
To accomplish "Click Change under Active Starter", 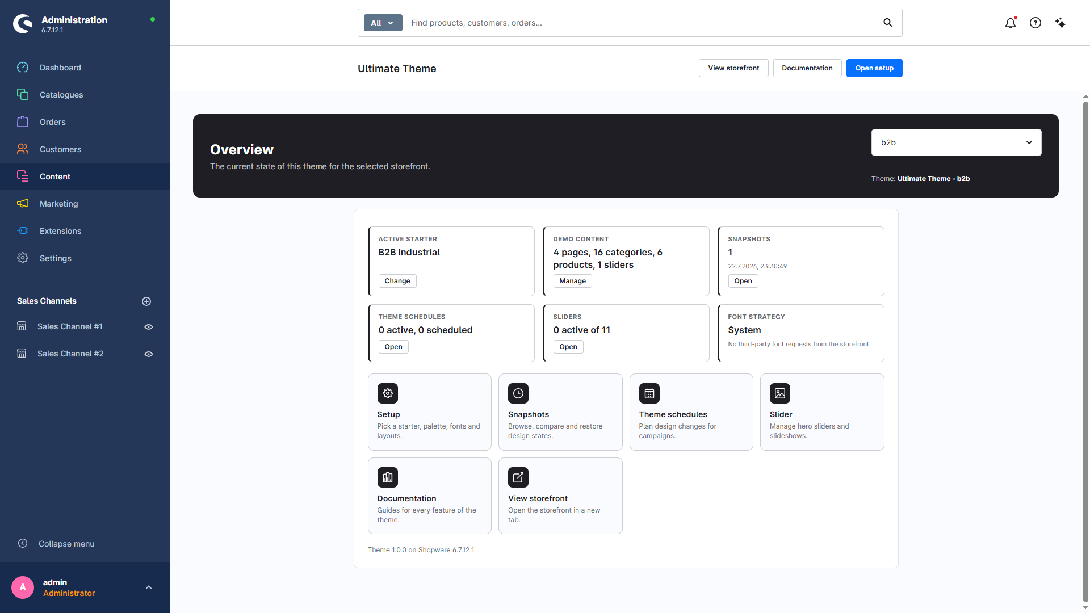I will [x=397, y=281].
